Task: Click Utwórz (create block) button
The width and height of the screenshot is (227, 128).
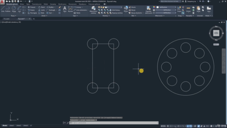Action: tap(132, 7)
